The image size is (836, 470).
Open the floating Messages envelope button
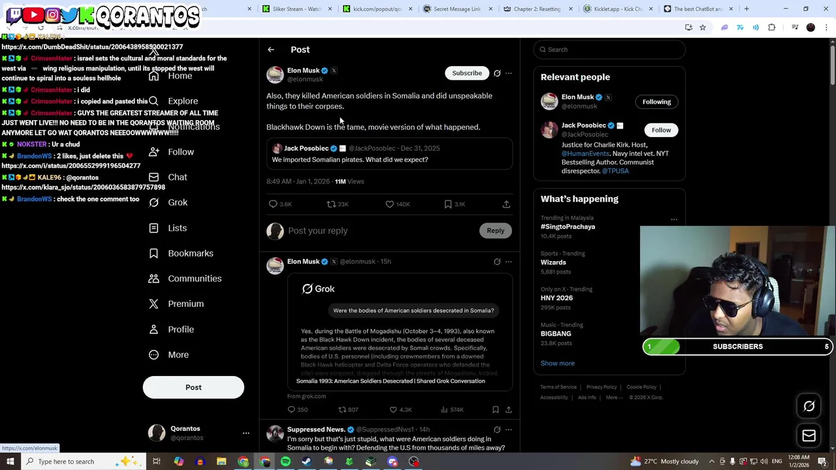[809, 436]
